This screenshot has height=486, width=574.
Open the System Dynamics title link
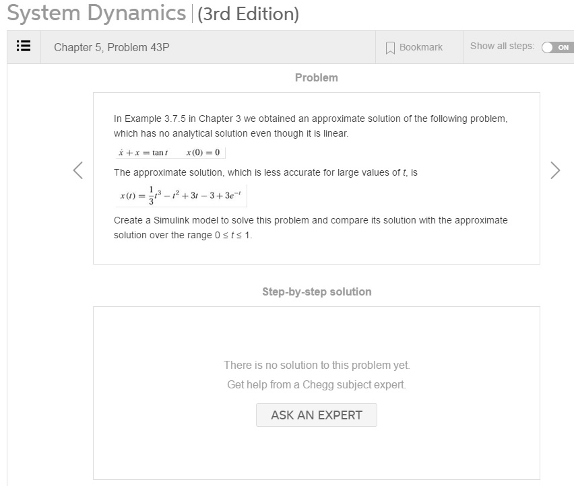tap(94, 13)
